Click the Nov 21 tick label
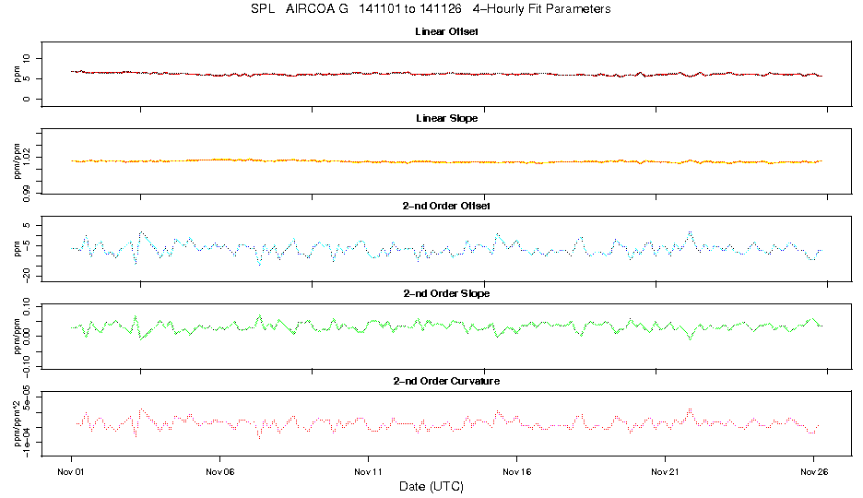Viewport: 863px width, 498px height. [x=666, y=471]
